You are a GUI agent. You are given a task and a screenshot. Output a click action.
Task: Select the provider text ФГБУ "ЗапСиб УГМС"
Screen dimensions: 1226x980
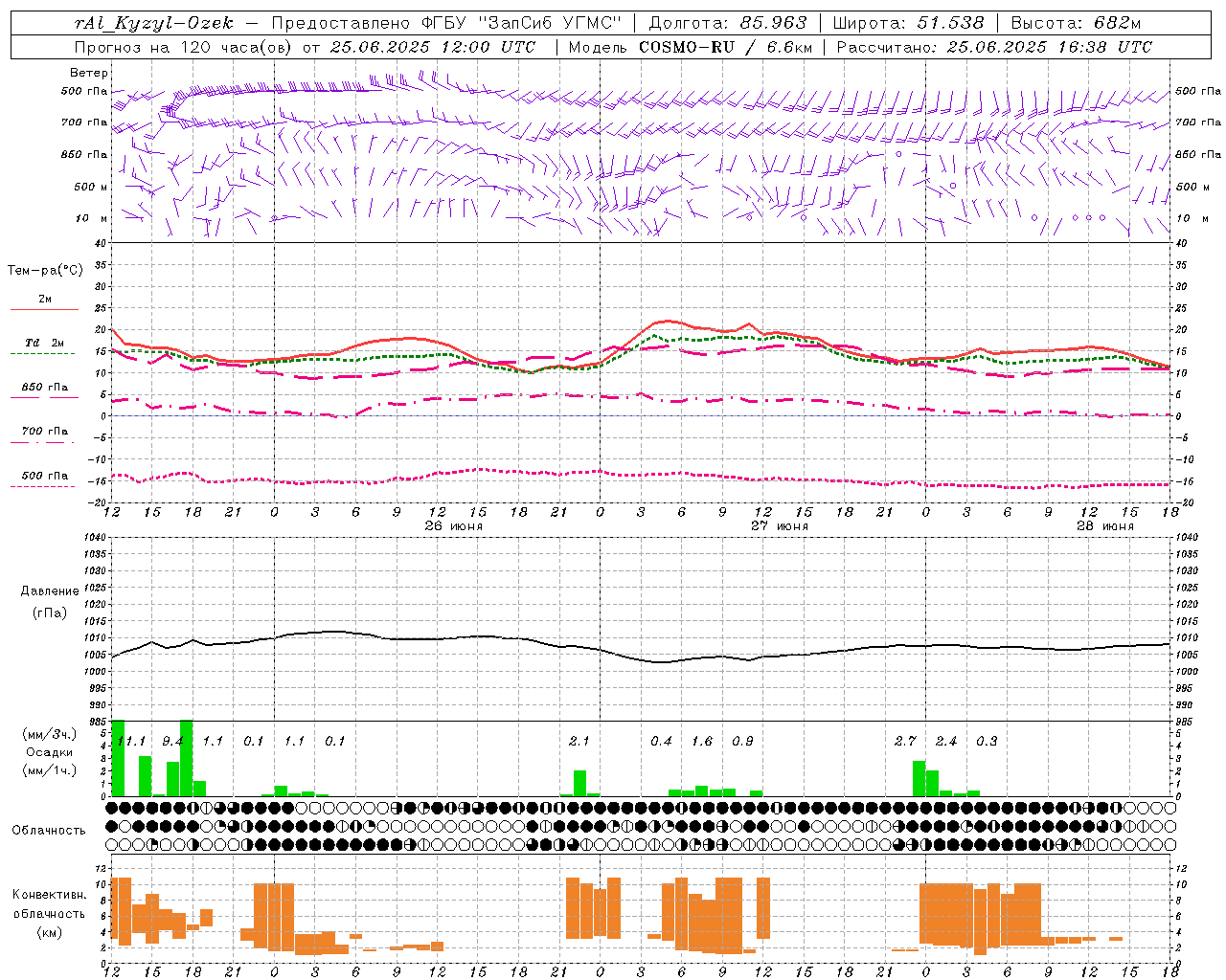click(x=522, y=23)
